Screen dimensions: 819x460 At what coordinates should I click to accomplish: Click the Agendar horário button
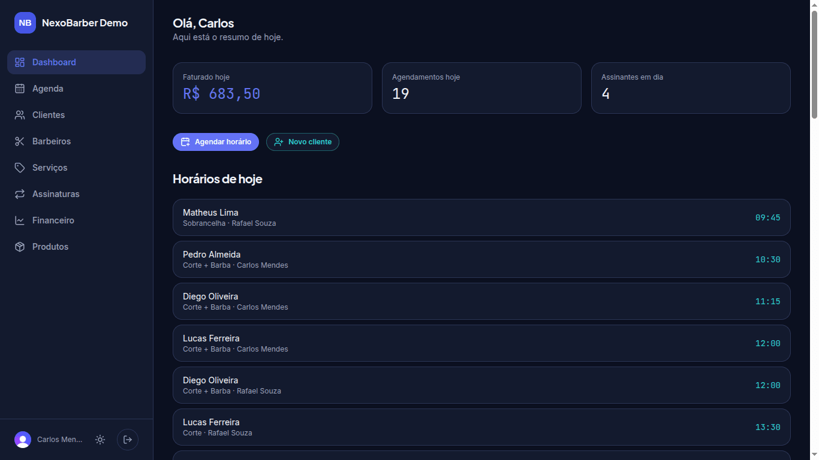216,142
